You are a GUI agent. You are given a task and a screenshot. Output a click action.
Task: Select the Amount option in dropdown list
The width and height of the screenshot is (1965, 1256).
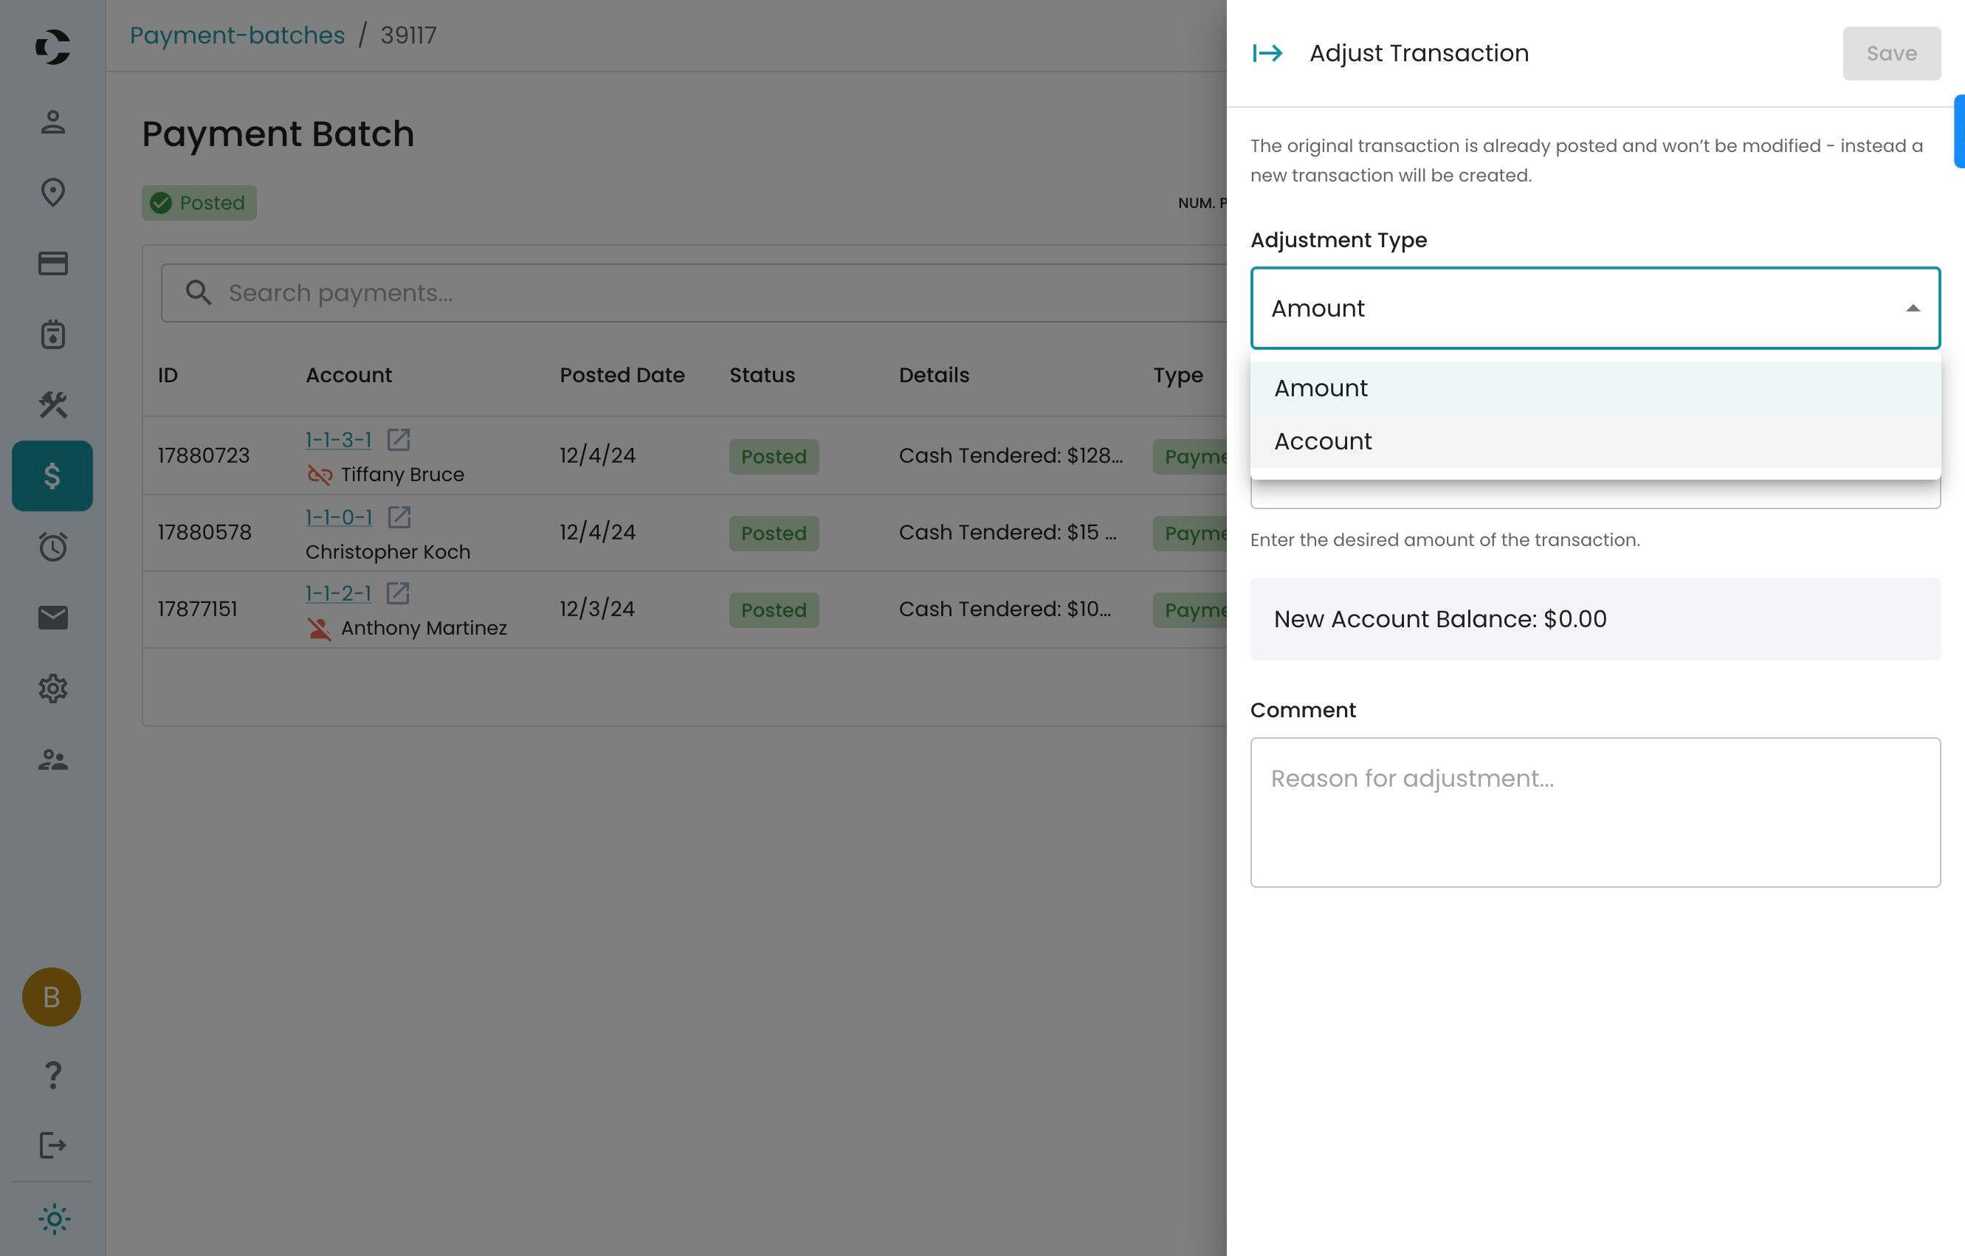click(x=1321, y=388)
